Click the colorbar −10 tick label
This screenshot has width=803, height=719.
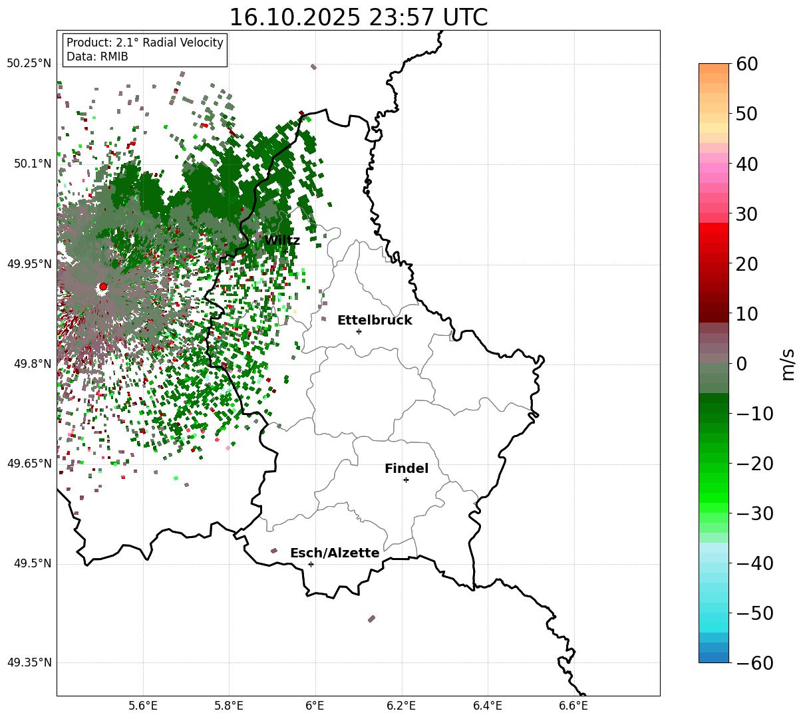pyautogui.click(x=754, y=414)
